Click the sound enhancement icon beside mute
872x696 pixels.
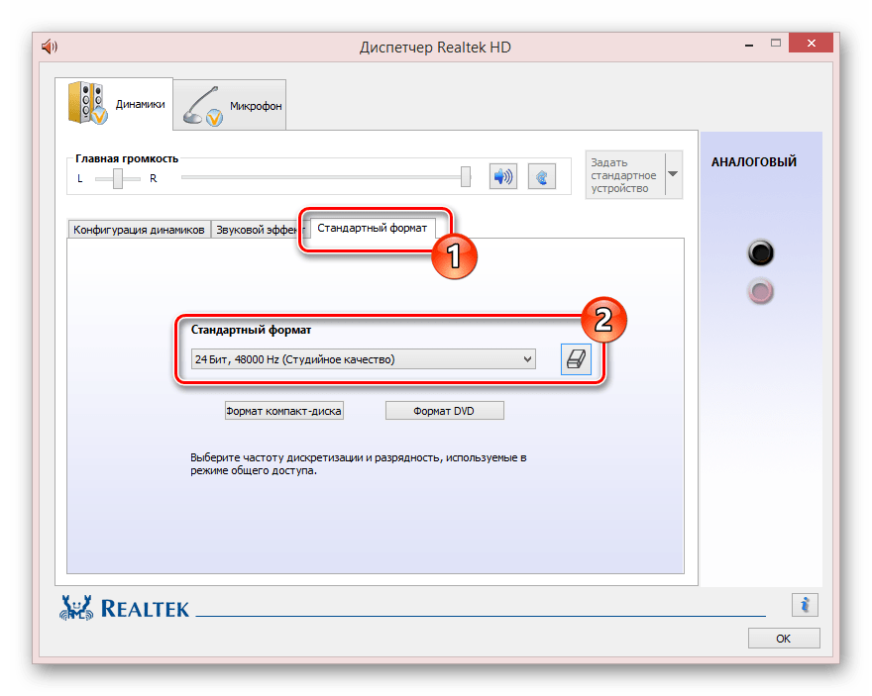point(542,176)
